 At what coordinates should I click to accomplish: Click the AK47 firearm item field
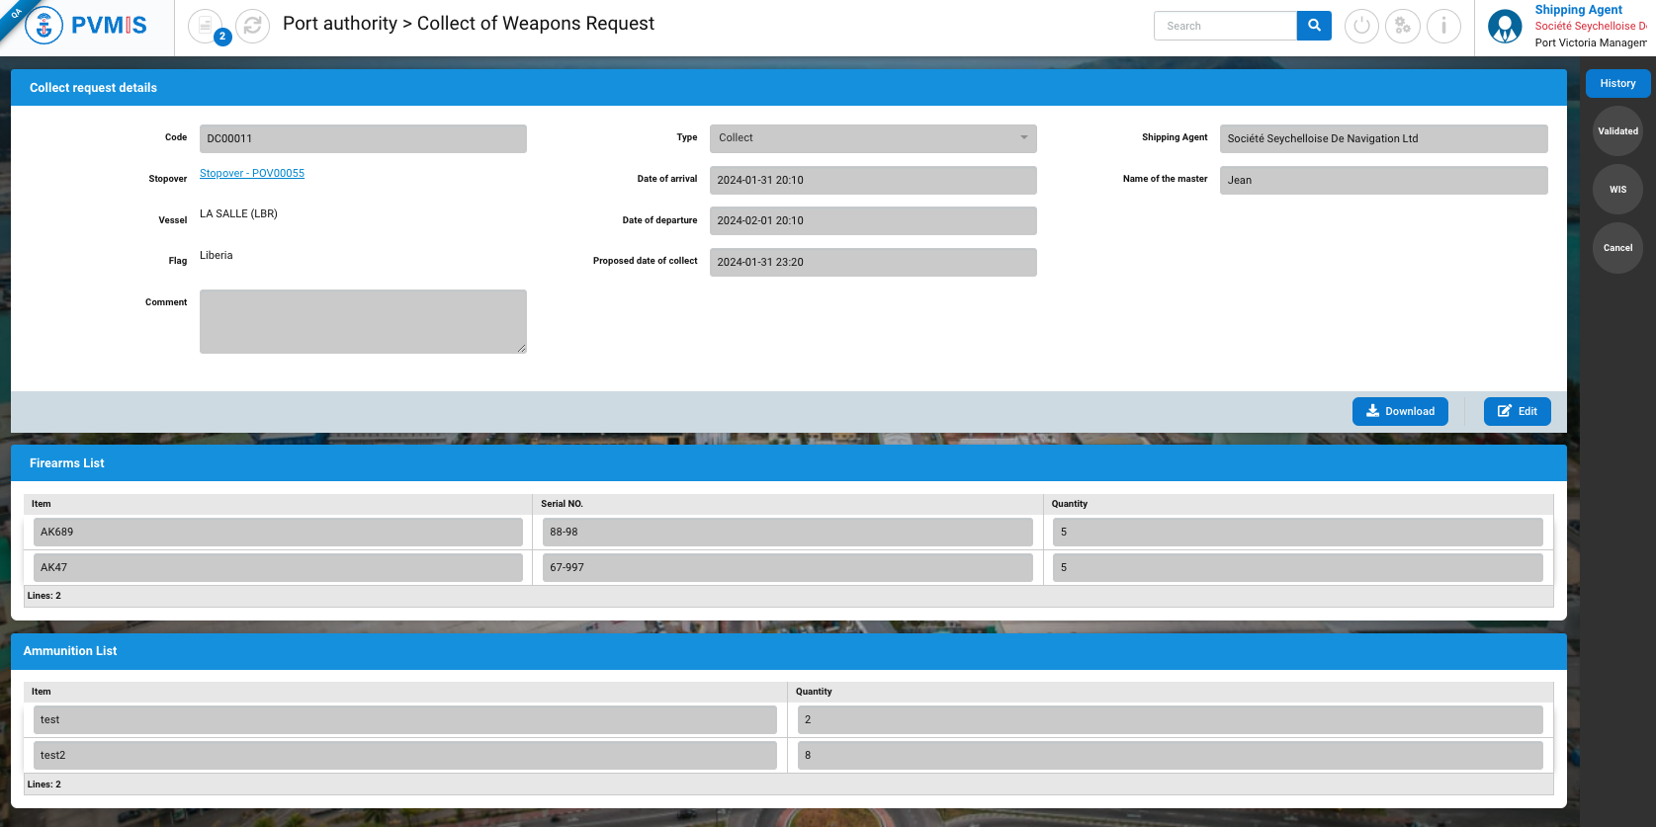277,568
